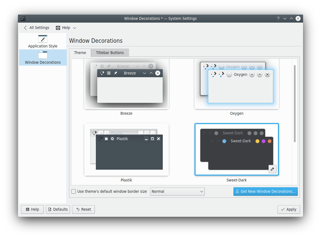Click the minimize icon in Plastik preview
The height and width of the screenshot is (238, 321).
click(x=146, y=139)
